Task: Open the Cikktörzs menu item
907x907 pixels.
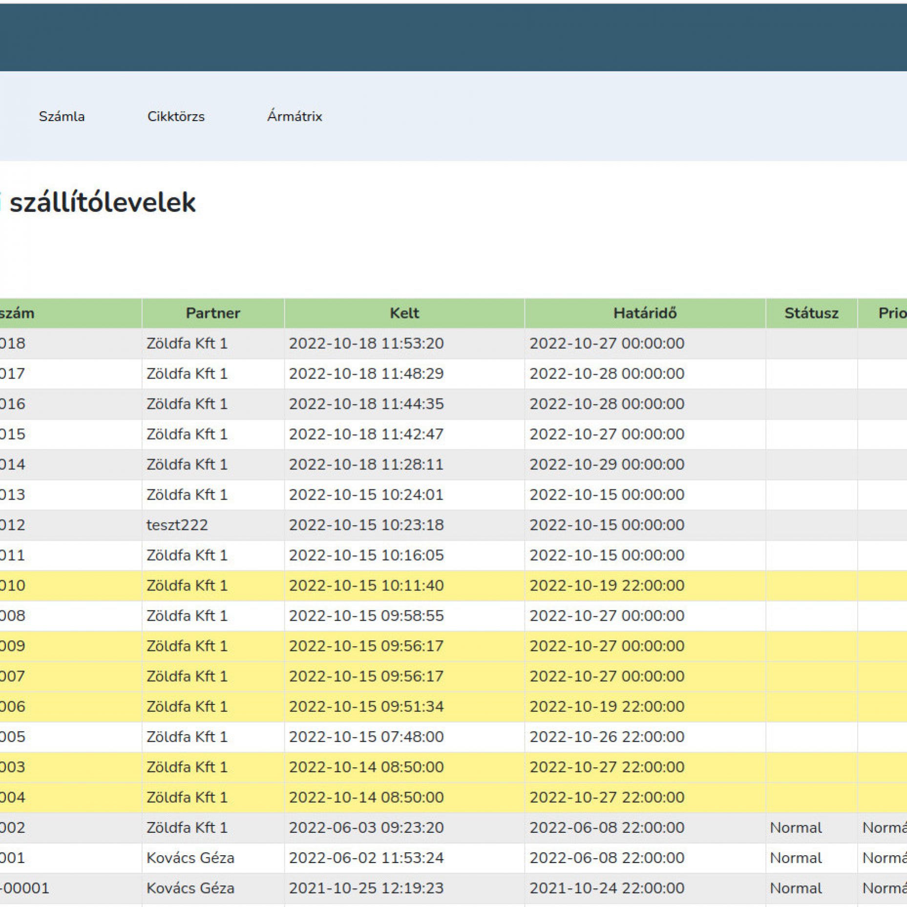Action: [176, 116]
